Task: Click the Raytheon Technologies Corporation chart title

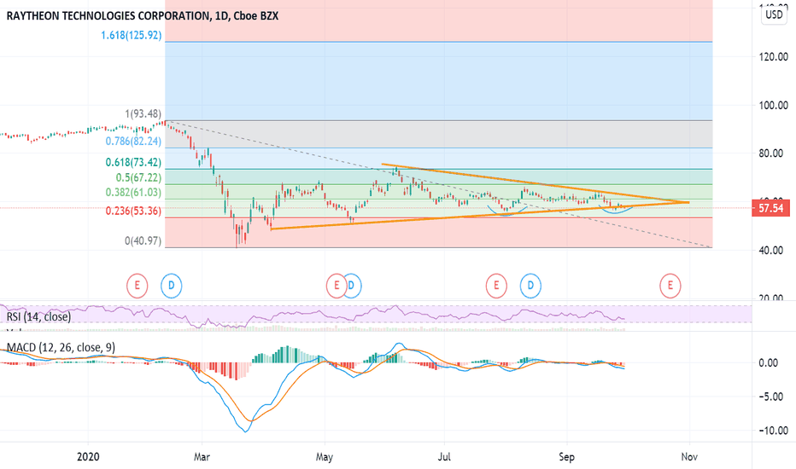Action: 143,15
